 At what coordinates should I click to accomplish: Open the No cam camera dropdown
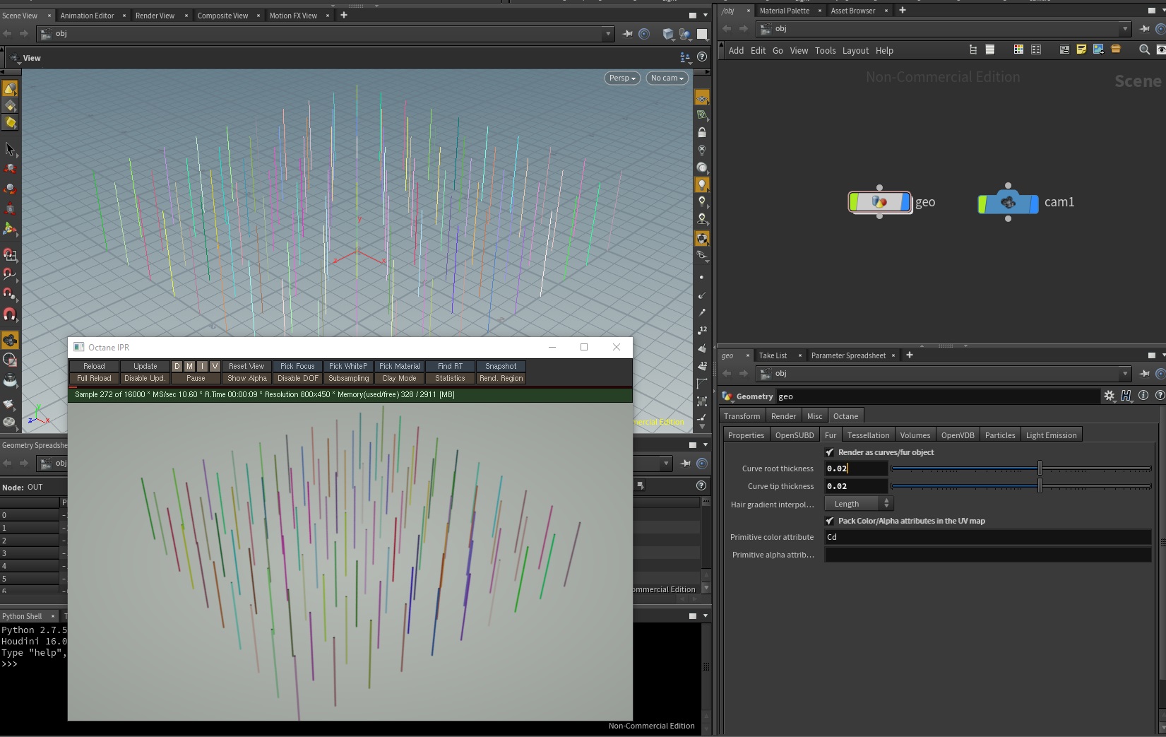667,78
